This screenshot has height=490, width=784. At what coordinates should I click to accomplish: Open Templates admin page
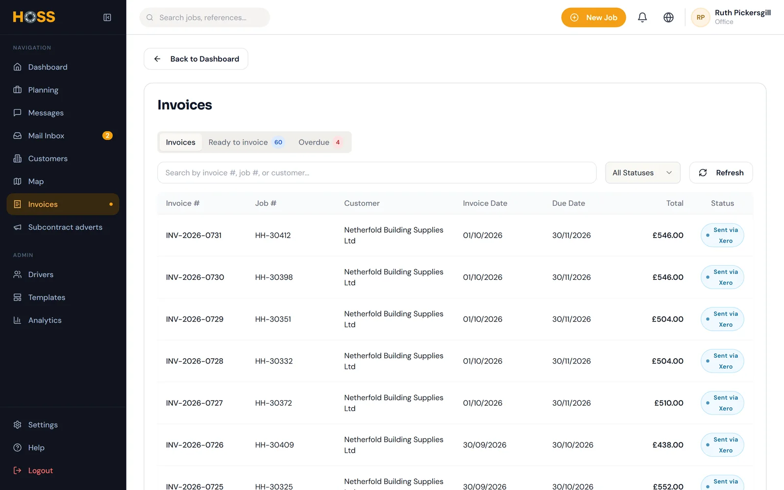[x=63, y=297]
